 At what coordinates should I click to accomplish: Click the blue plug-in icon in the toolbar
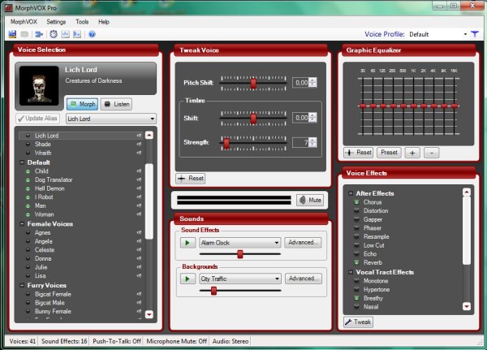(39, 34)
